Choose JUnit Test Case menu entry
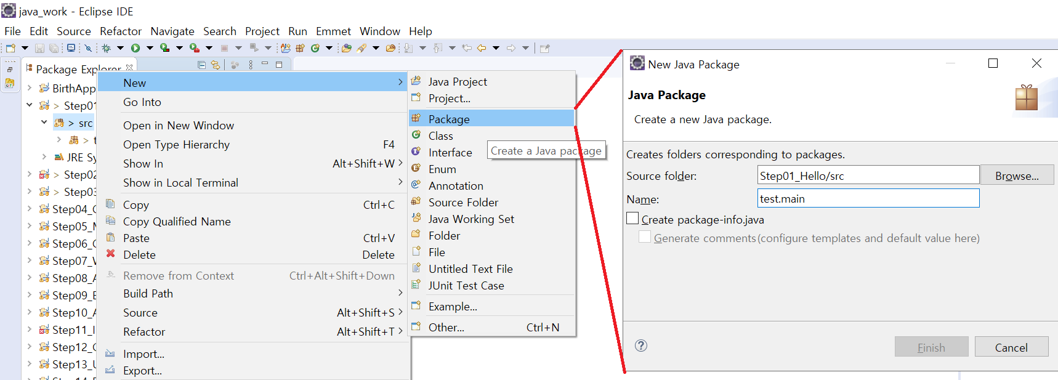The height and width of the screenshot is (380, 1058). (x=491, y=285)
